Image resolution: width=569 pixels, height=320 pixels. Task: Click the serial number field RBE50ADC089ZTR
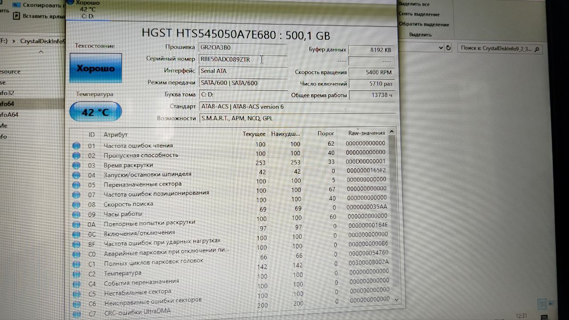(243, 59)
